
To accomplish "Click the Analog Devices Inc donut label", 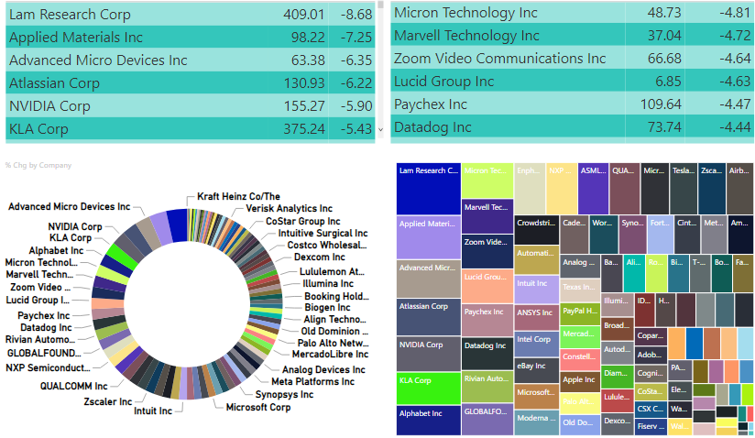I will 323,369.
